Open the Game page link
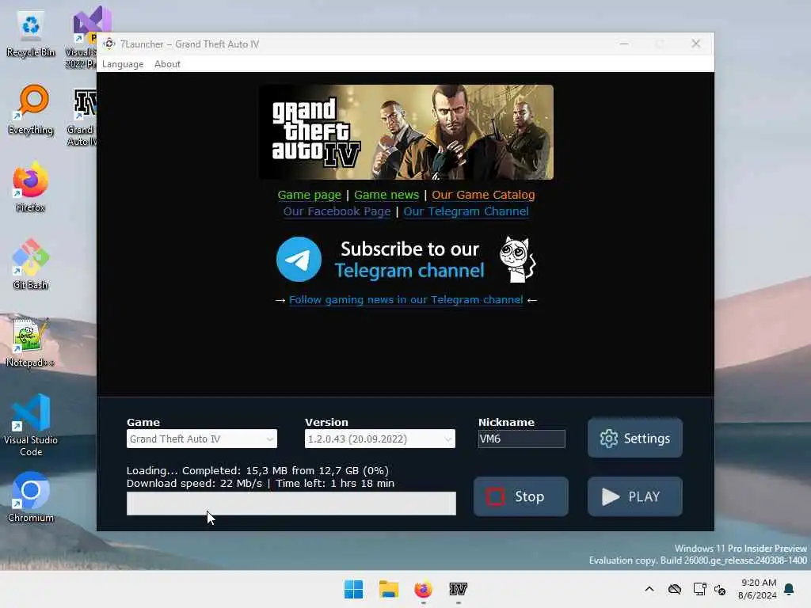811x608 pixels. tap(310, 195)
